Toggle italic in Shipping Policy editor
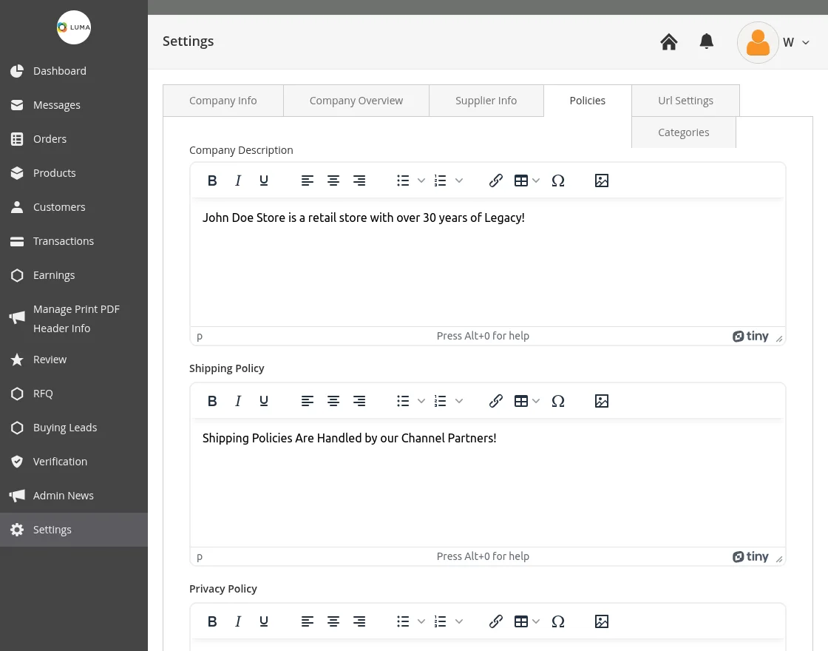This screenshot has height=651, width=828. click(238, 401)
